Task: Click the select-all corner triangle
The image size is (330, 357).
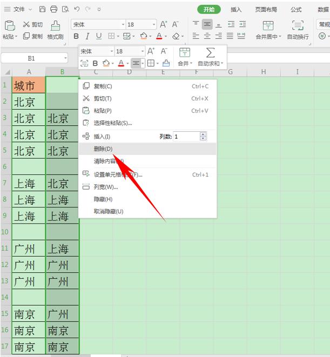Action: click(x=7, y=72)
